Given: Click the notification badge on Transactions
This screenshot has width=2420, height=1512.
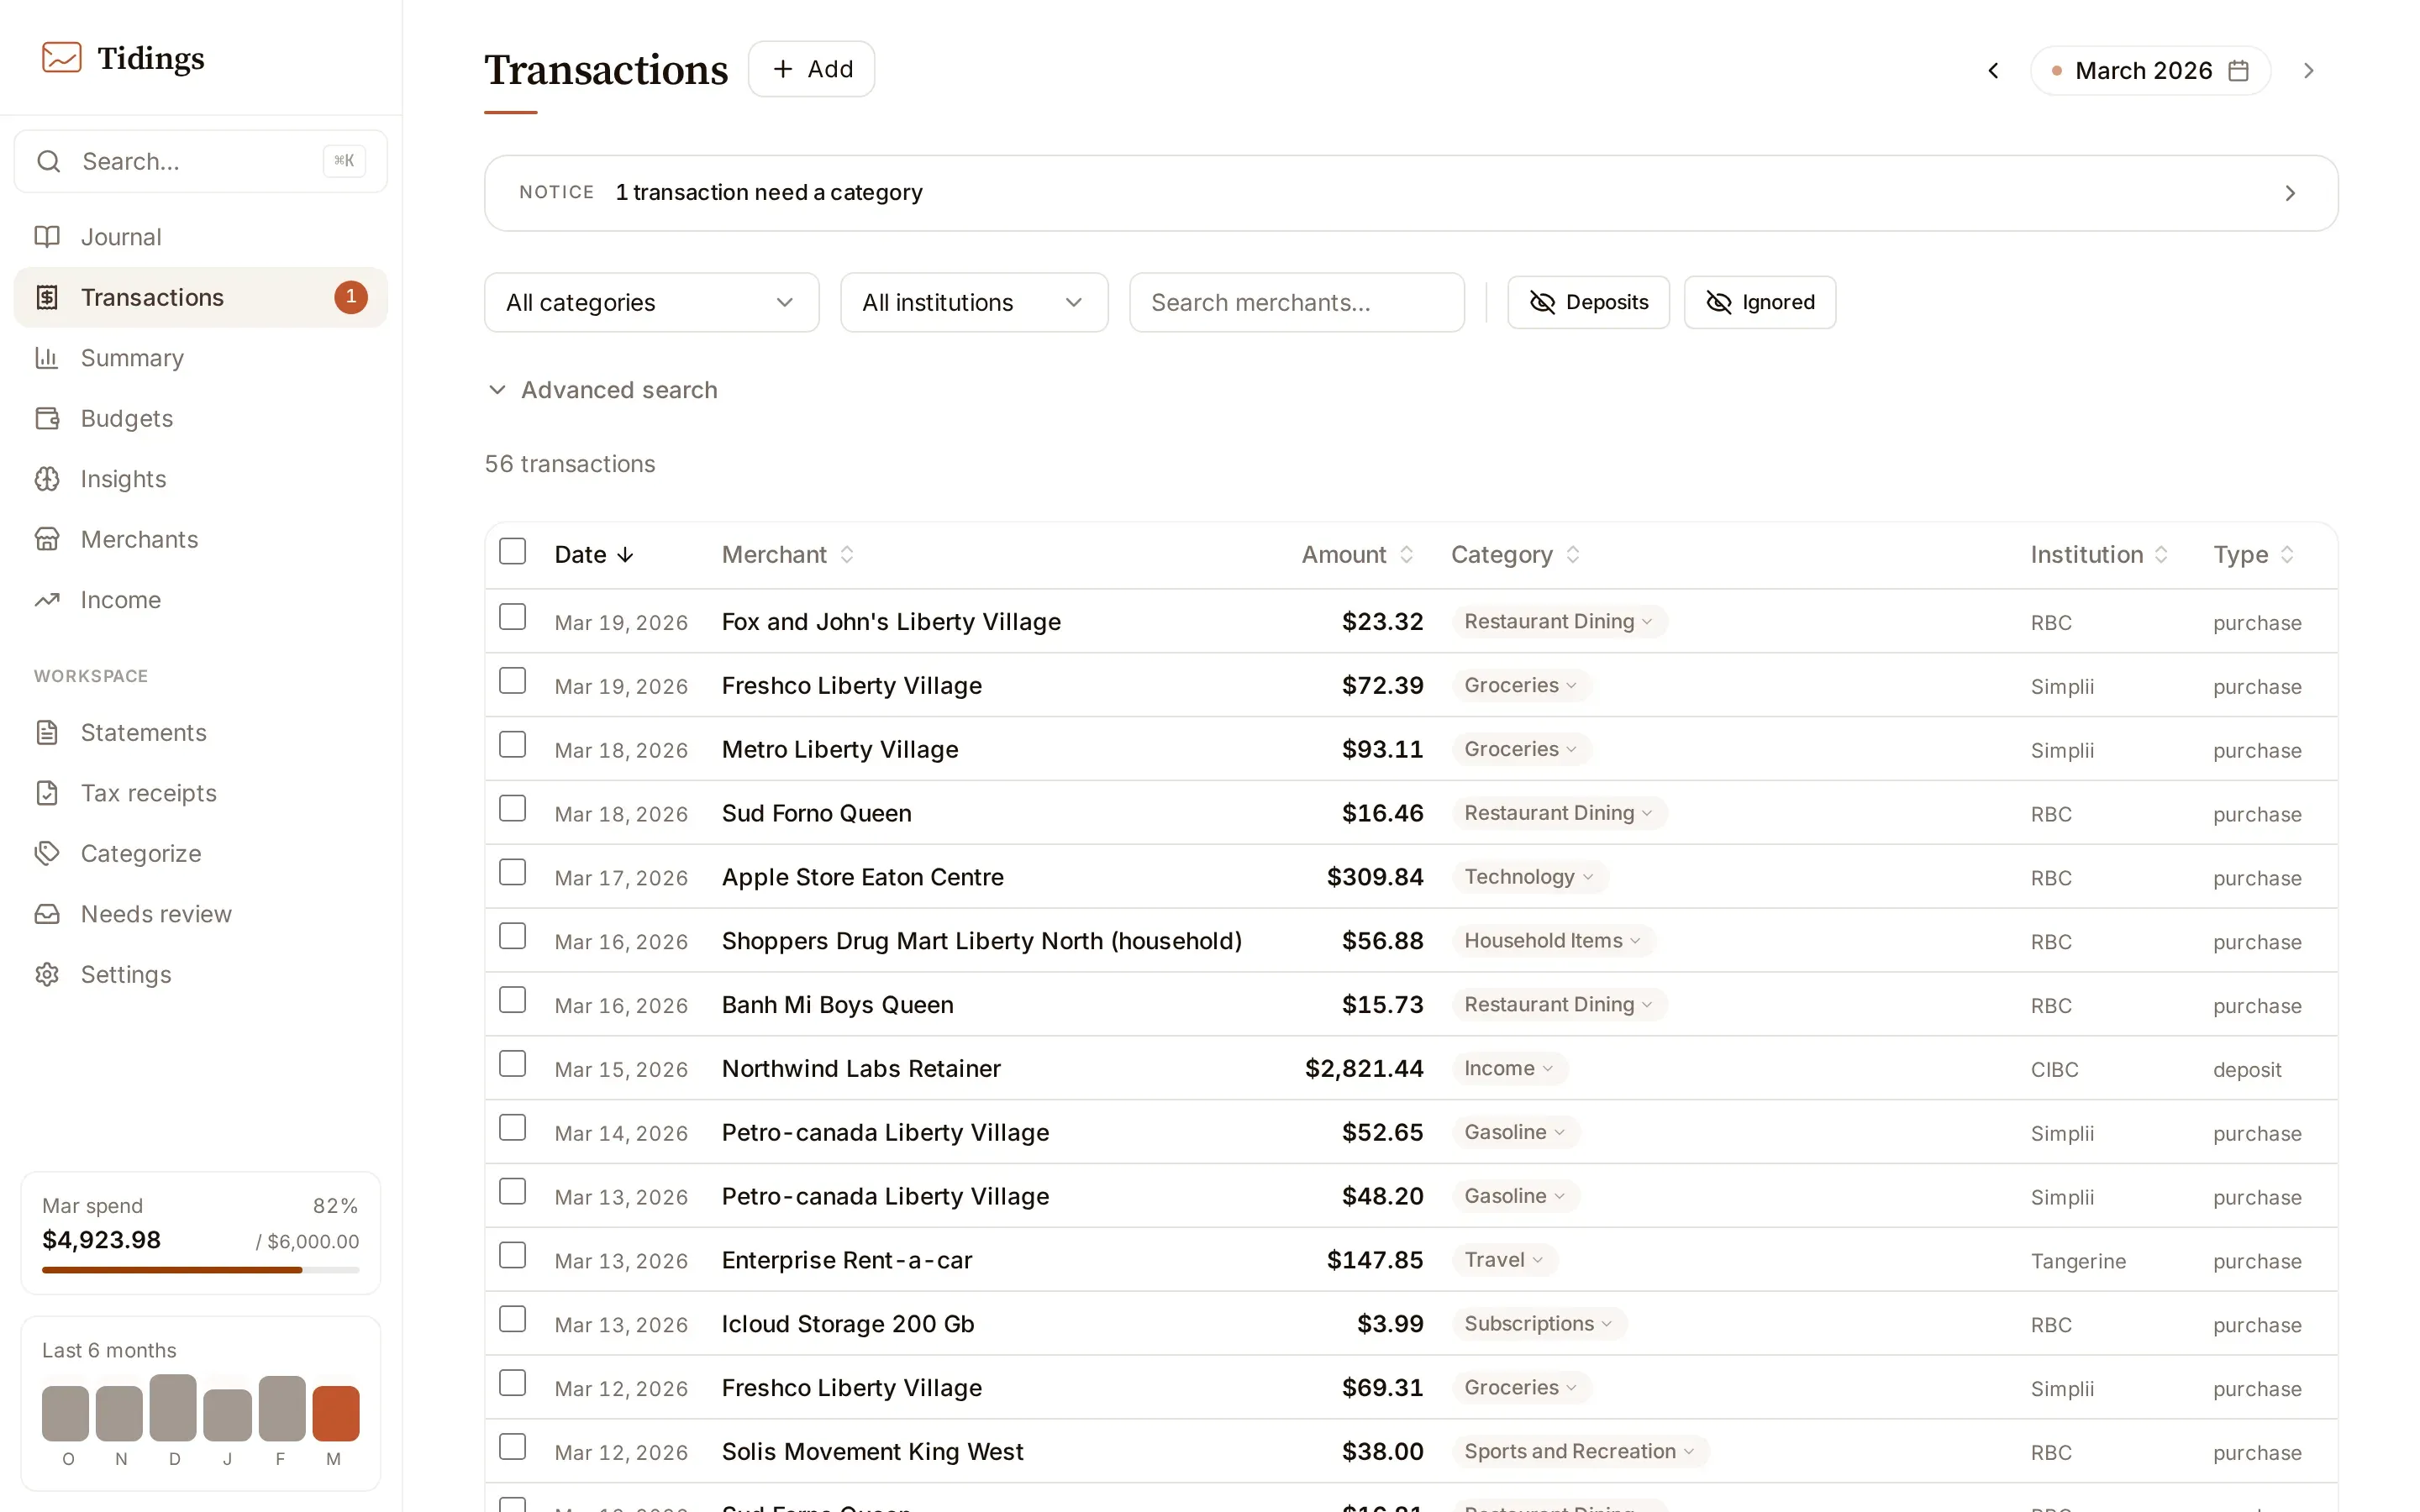Looking at the screenshot, I should click(x=351, y=297).
